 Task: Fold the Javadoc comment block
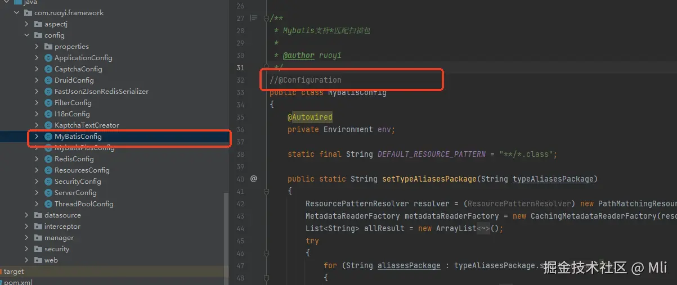point(267,18)
